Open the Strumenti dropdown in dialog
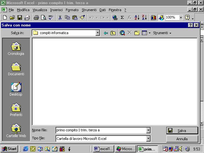The height and width of the screenshot is (153, 204). tap(162, 33)
